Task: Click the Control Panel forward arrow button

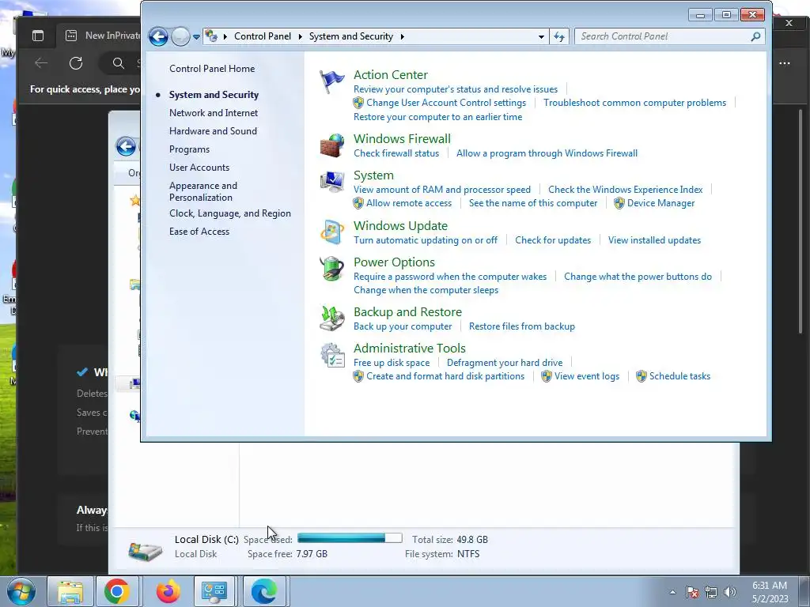Action: [x=180, y=36]
